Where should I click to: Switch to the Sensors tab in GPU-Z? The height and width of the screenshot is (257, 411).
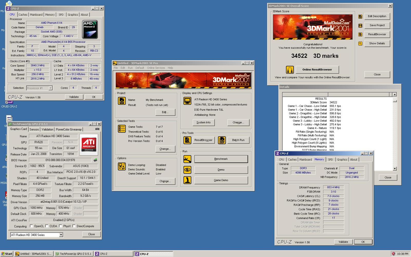[34, 129]
